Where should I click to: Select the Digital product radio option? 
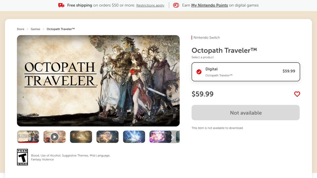[246, 72]
